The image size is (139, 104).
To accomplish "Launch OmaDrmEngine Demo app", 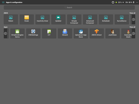I will pyautogui.click(x=17, y=33).
